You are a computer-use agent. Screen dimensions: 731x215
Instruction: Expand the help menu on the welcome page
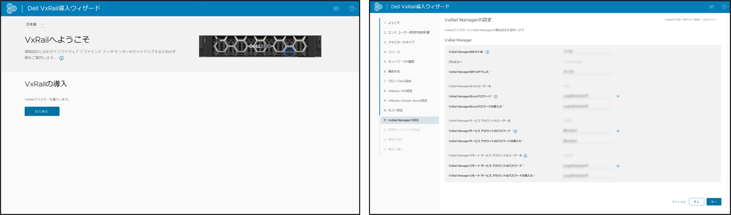tap(352, 8)
